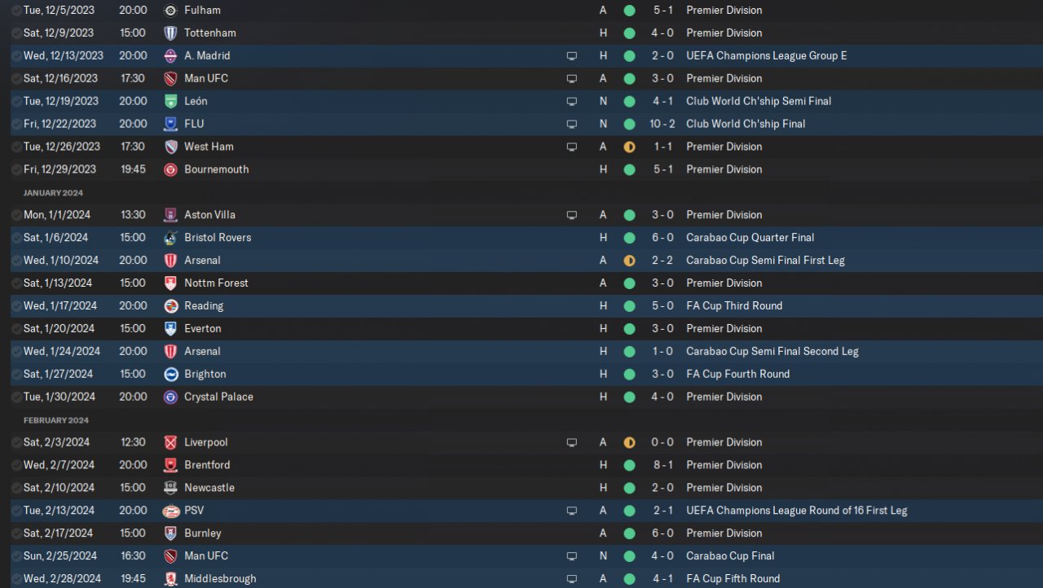Click the Tottenham club badge icon

click(170, 33)
